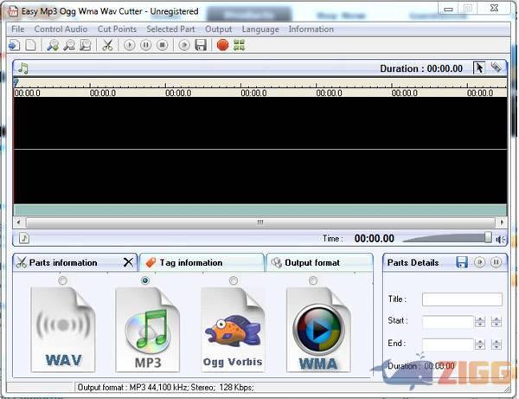Stop playback with the toolbar stop button
Viewport: 519px width, 399px height.
click(163, 45)
